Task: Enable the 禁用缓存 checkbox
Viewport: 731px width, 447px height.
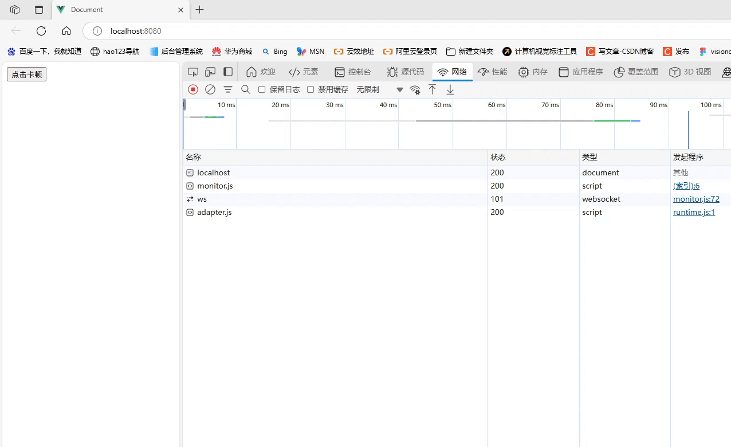Action: (311, 89)
